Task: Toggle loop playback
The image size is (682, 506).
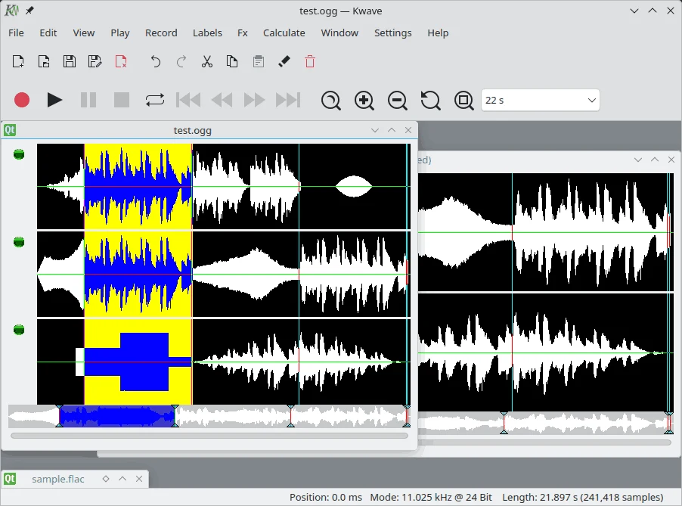Action: click(155, 100)
